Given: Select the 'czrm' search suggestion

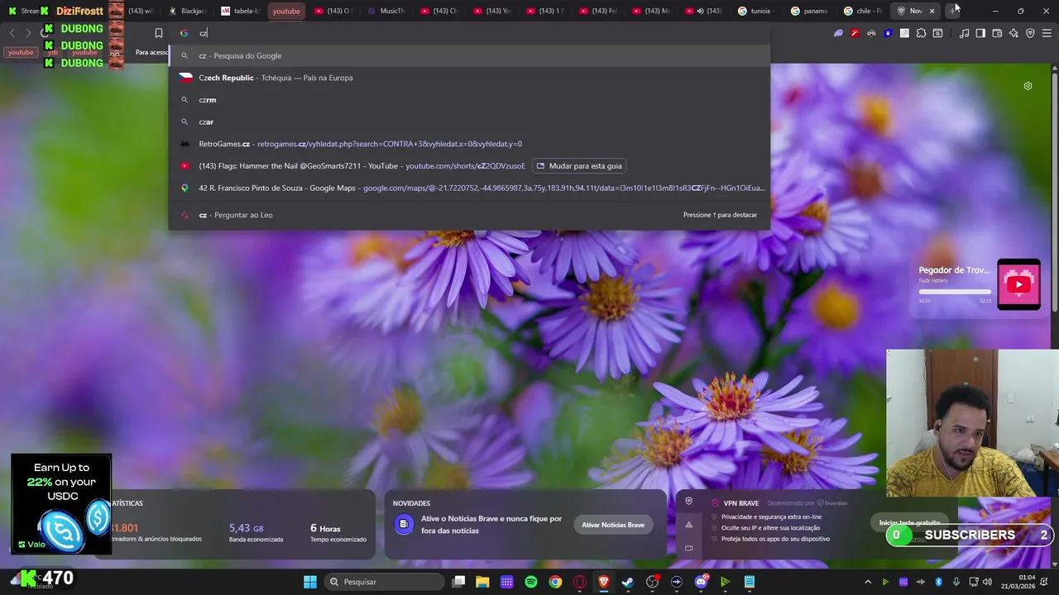Looking at the screenshot, I should coord(469,99).
